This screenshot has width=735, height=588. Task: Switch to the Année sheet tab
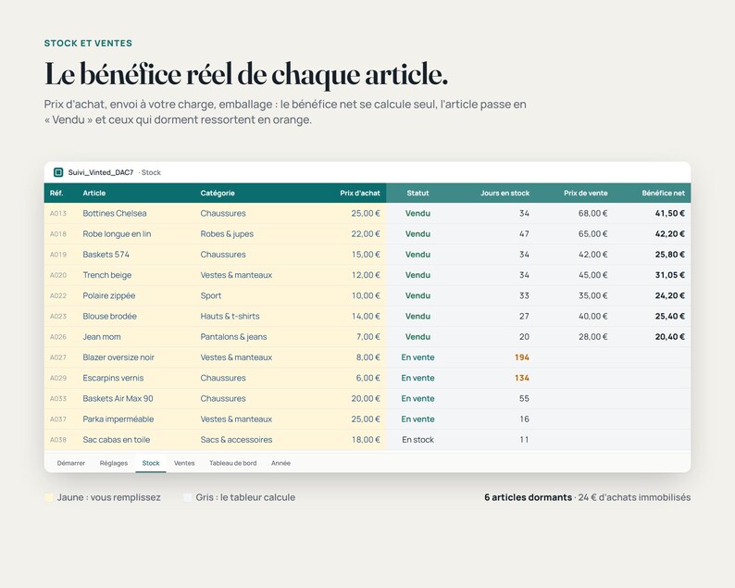pos(280,463)
